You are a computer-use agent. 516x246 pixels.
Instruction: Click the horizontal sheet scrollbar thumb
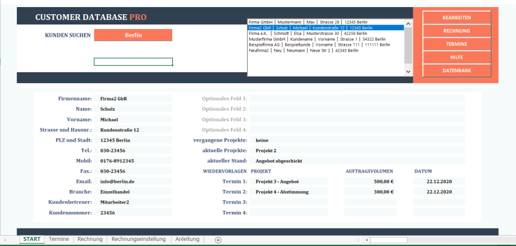pos(388,240)
